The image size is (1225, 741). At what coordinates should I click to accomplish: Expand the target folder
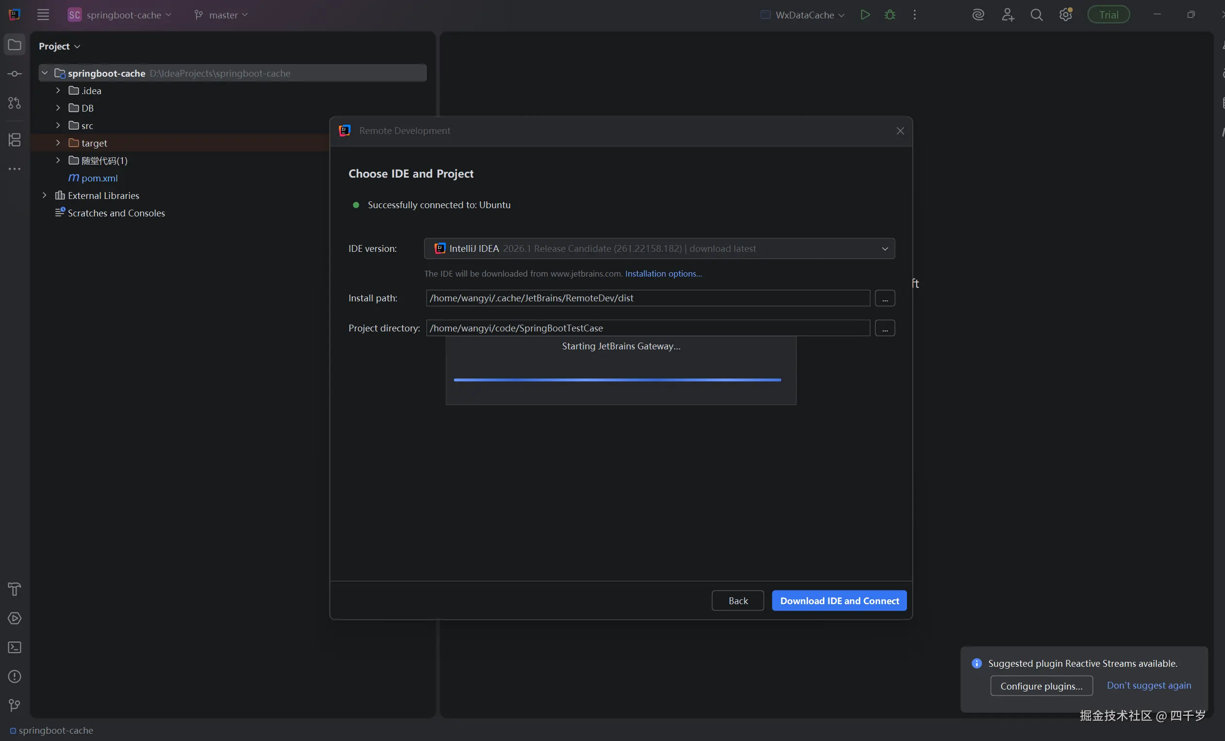(x=58, y=143)
